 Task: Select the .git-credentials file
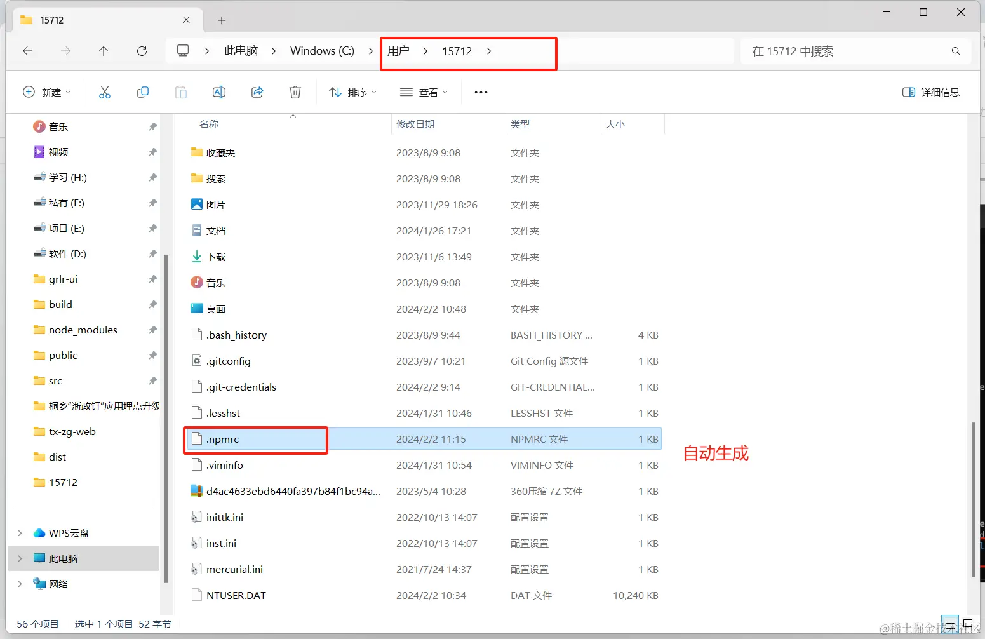click(423, 387)
